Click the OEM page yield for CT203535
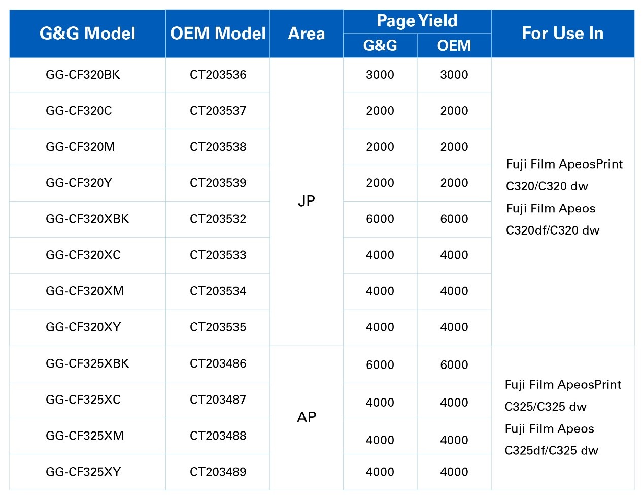This screenshot has height=499, width=644. click(x=454, y=327)
